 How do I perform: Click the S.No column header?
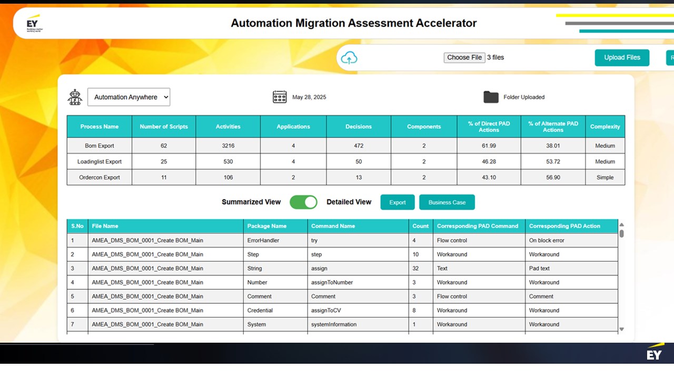point(77,226)
